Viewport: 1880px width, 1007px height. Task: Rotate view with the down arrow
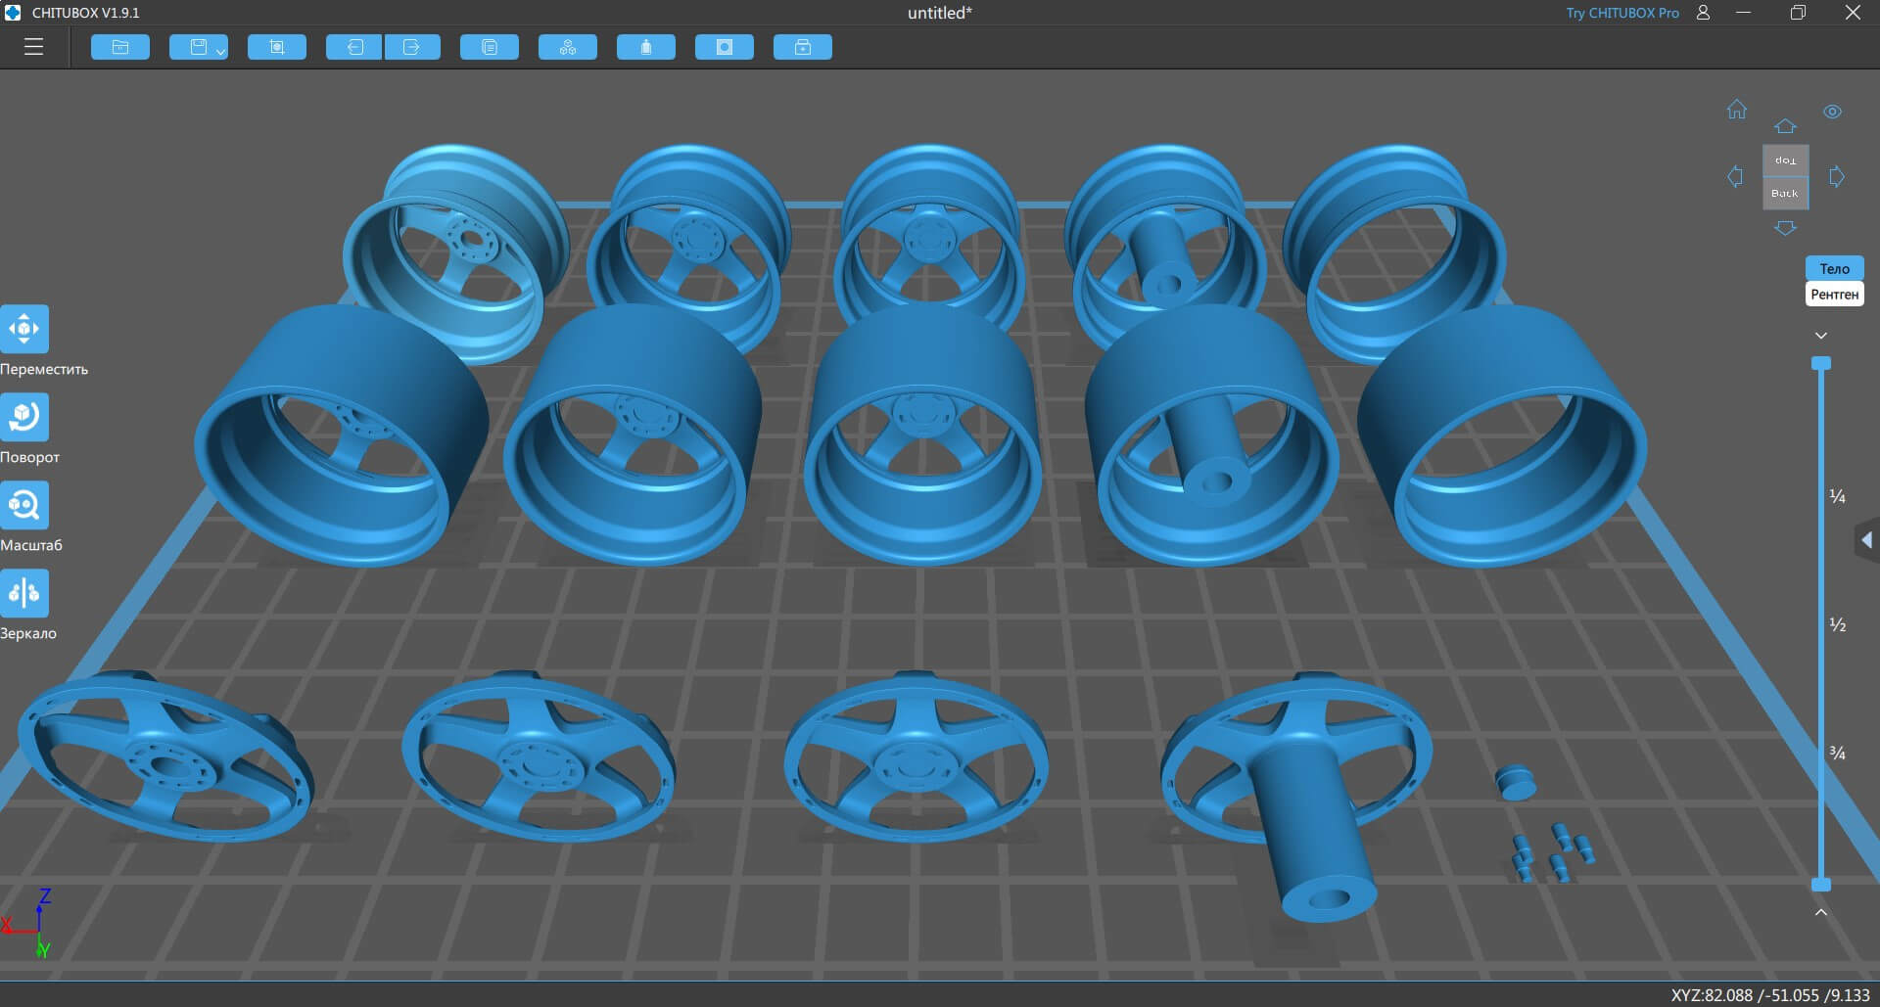(x=1785, y=228)
